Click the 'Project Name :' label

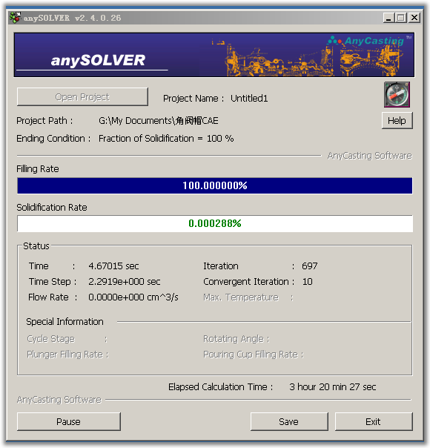point(193,99)
